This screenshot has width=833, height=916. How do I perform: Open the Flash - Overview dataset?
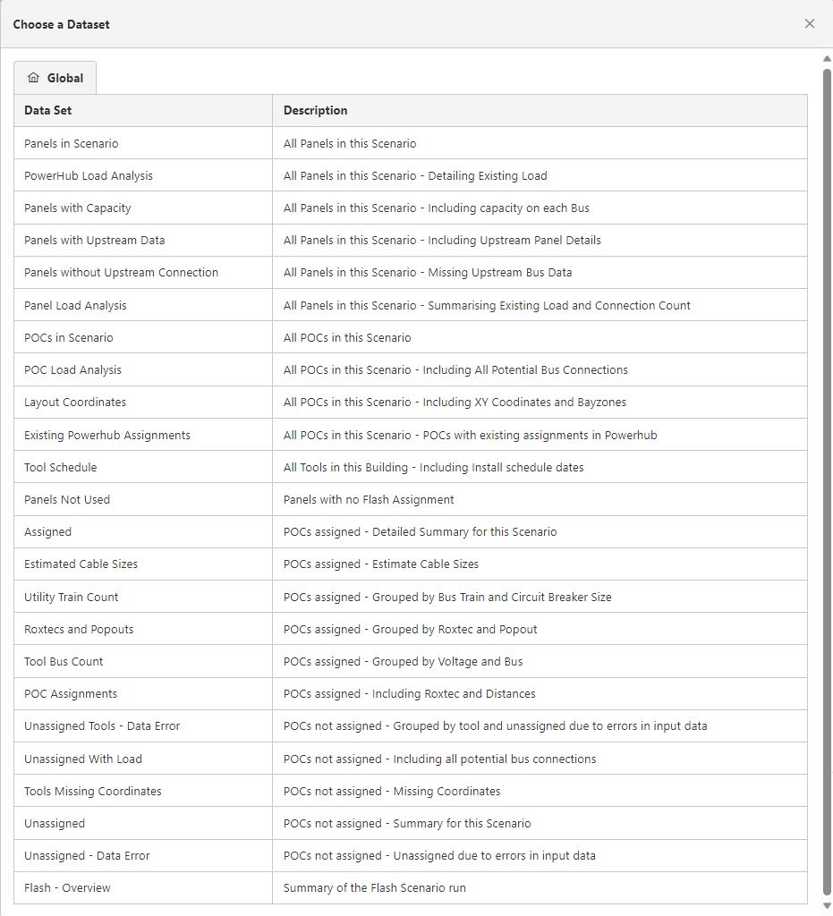point(68,887)
